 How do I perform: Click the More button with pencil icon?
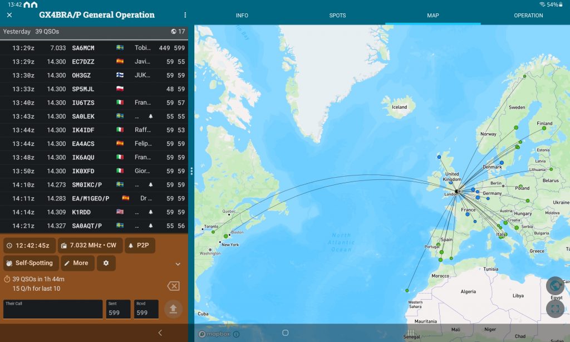click(x=77, y=263)
